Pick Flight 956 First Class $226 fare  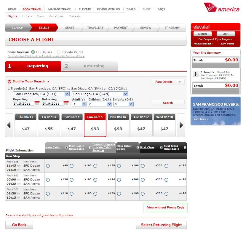[143, 166]
